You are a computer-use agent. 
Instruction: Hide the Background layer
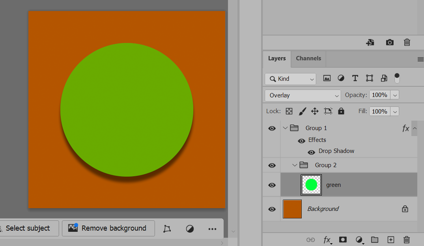coord(272,209)
